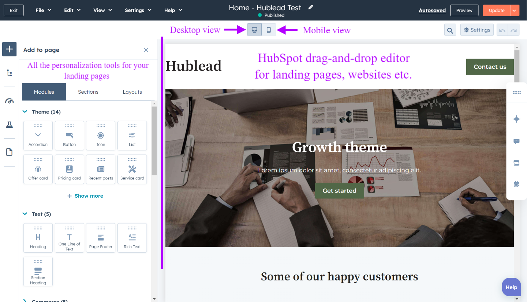
Task: Open the View menu
Action: pos(103,10)
